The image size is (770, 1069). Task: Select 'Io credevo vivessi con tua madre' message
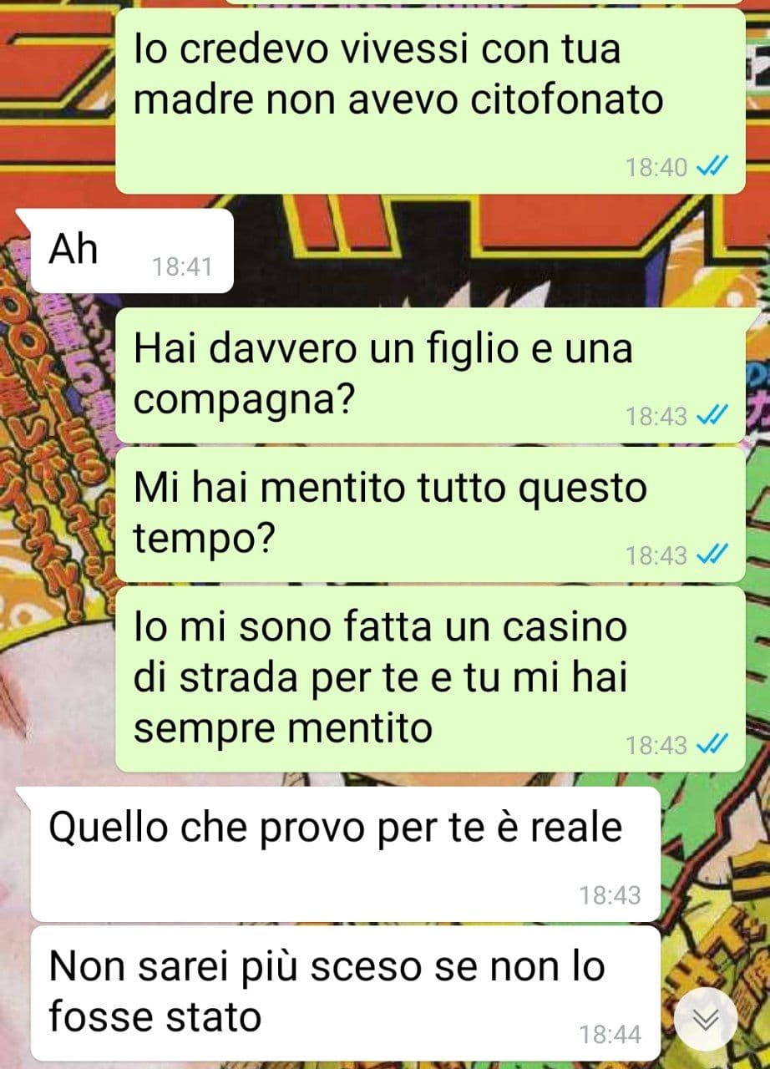[429, 100]
